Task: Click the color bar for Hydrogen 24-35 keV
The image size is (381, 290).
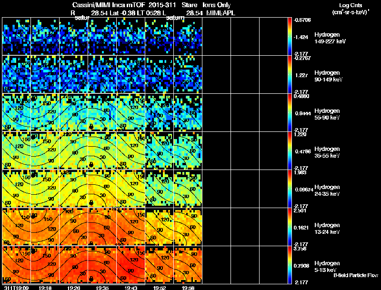Action: point(290,189)
